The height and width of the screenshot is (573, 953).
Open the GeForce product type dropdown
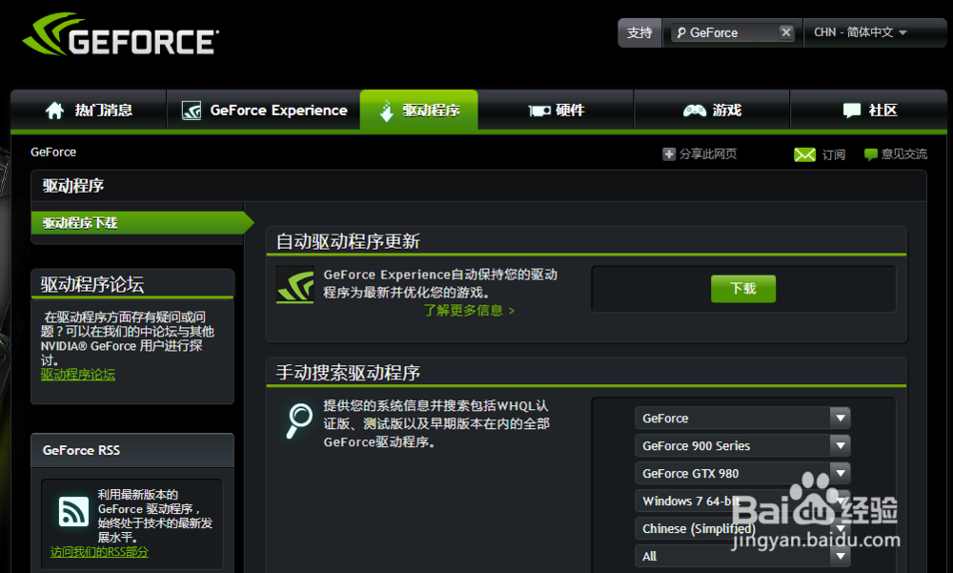[x=742, y=418]
